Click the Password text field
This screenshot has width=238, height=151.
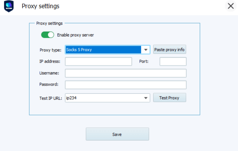(x=126, y=85)
